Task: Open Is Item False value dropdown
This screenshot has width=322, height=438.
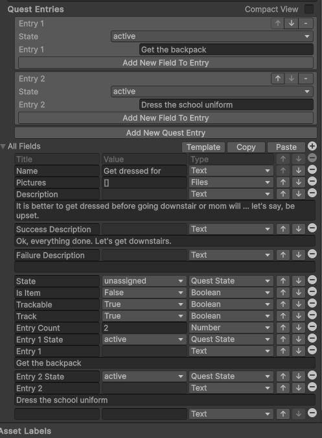Action: (x=144, y=293)
